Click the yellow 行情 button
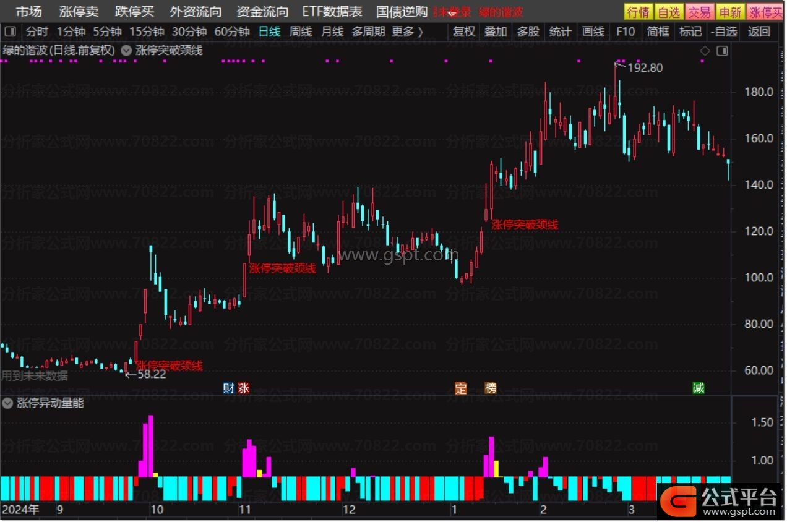This screenshot has height=522, width=787. 638,12
